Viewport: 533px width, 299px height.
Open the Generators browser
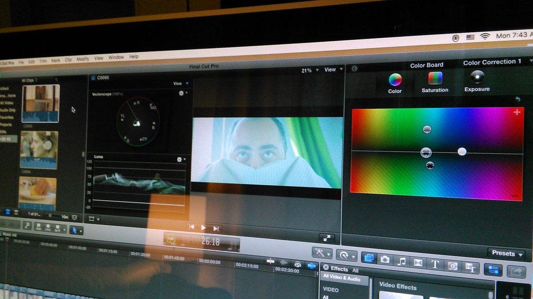point(453,266)
